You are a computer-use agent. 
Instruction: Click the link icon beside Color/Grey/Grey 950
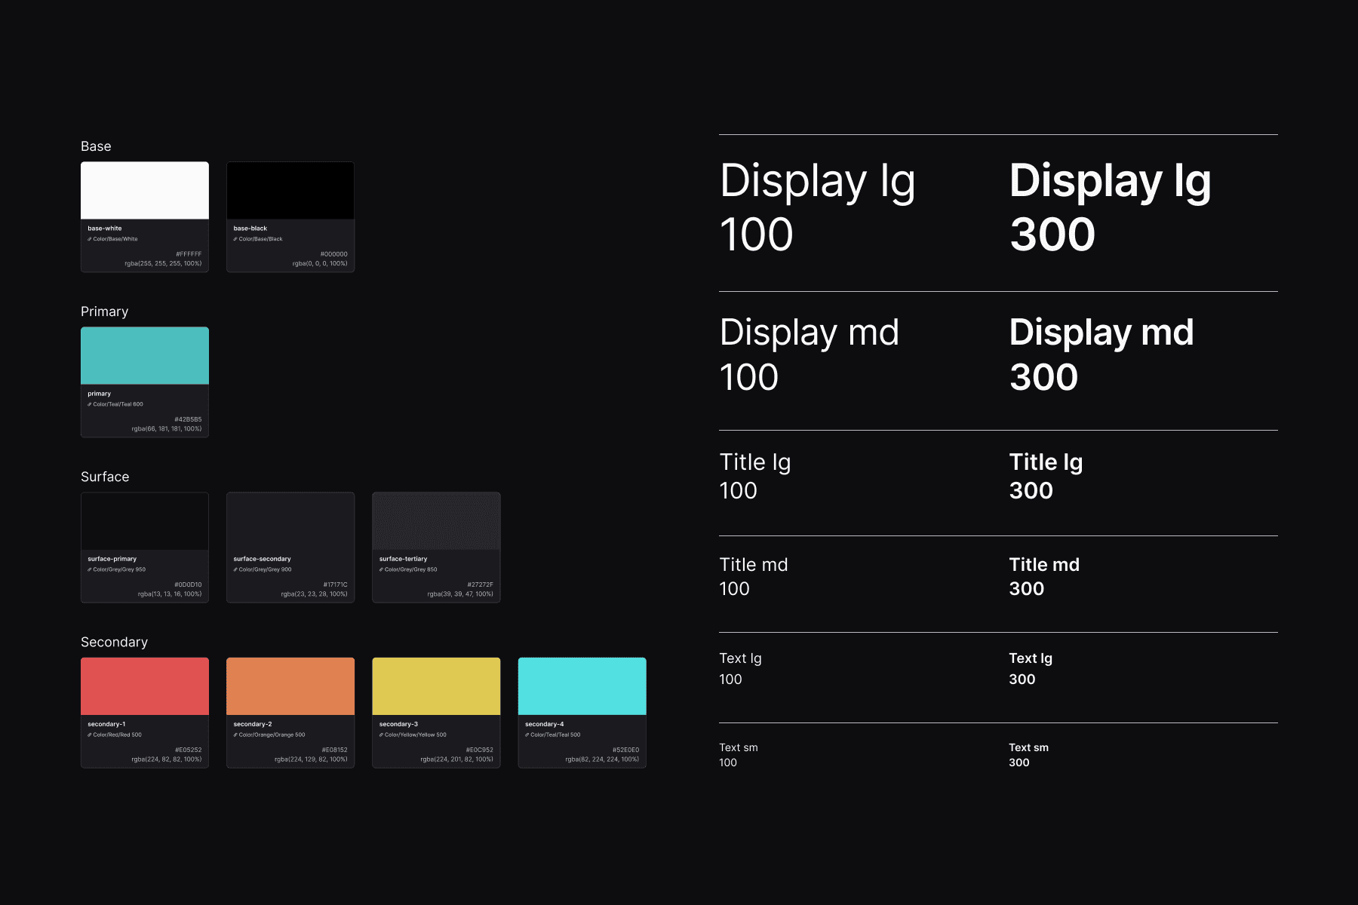point(90,569)
